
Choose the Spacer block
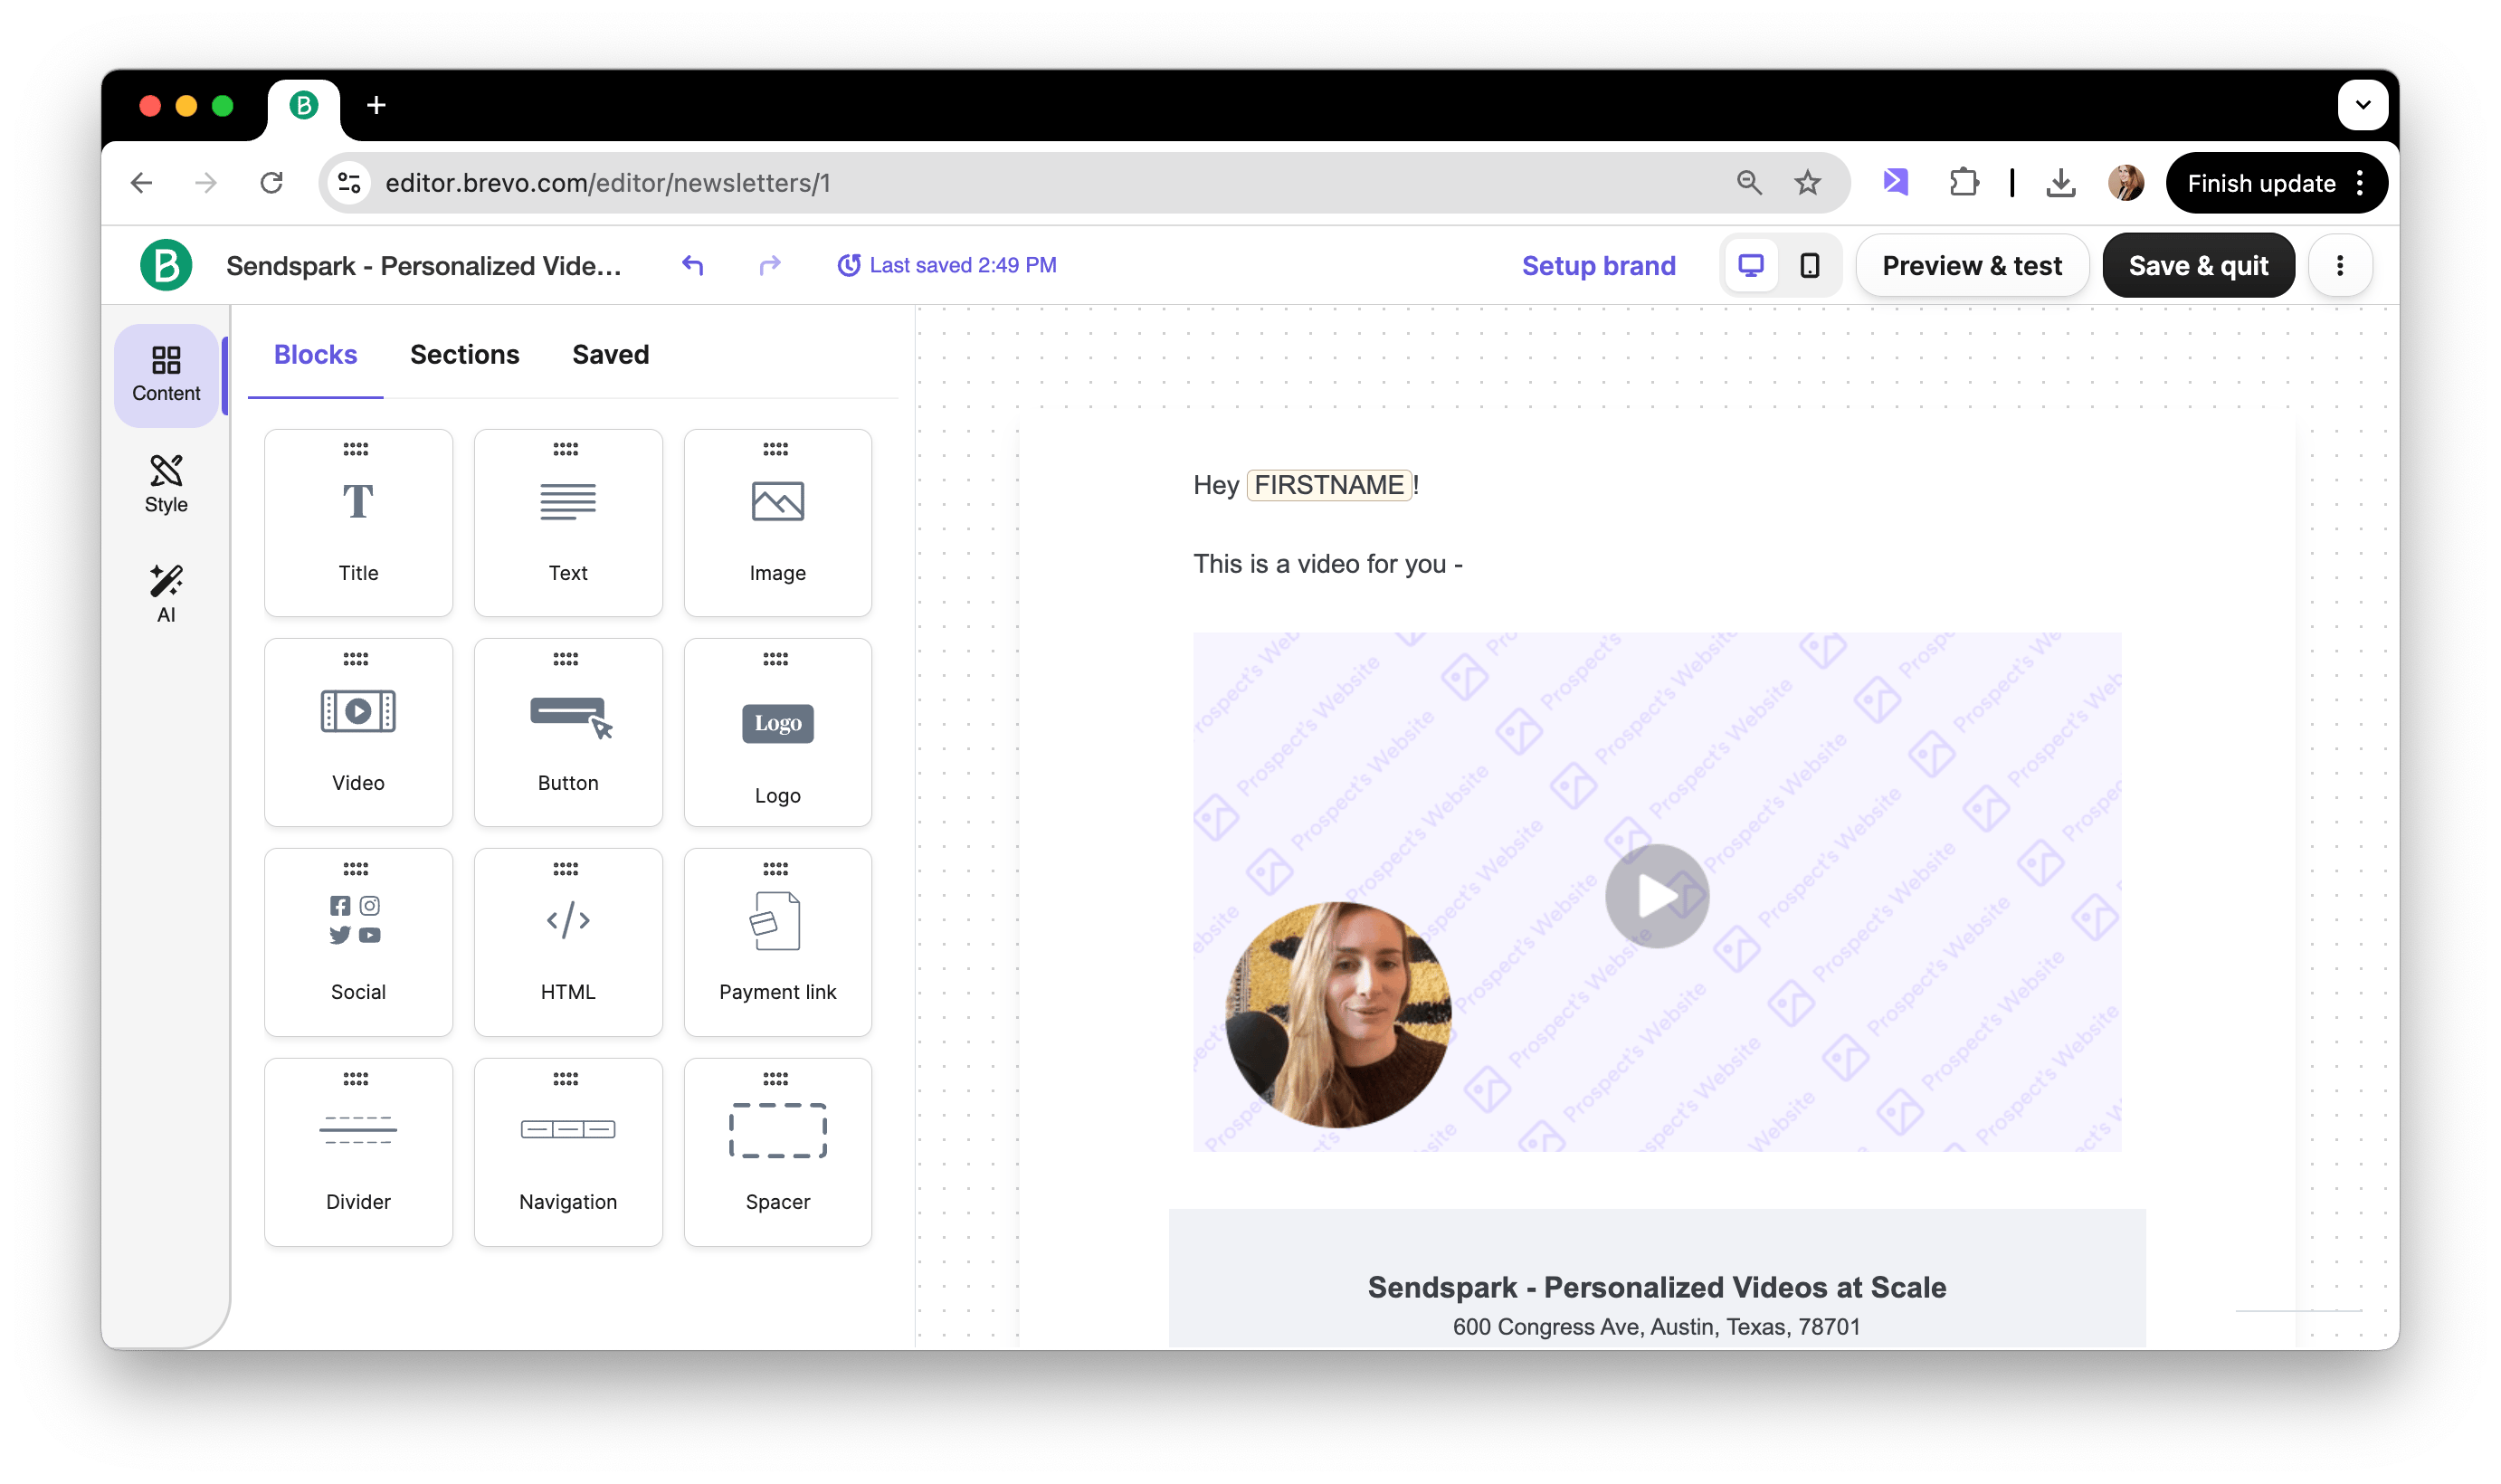[777, 1152]
